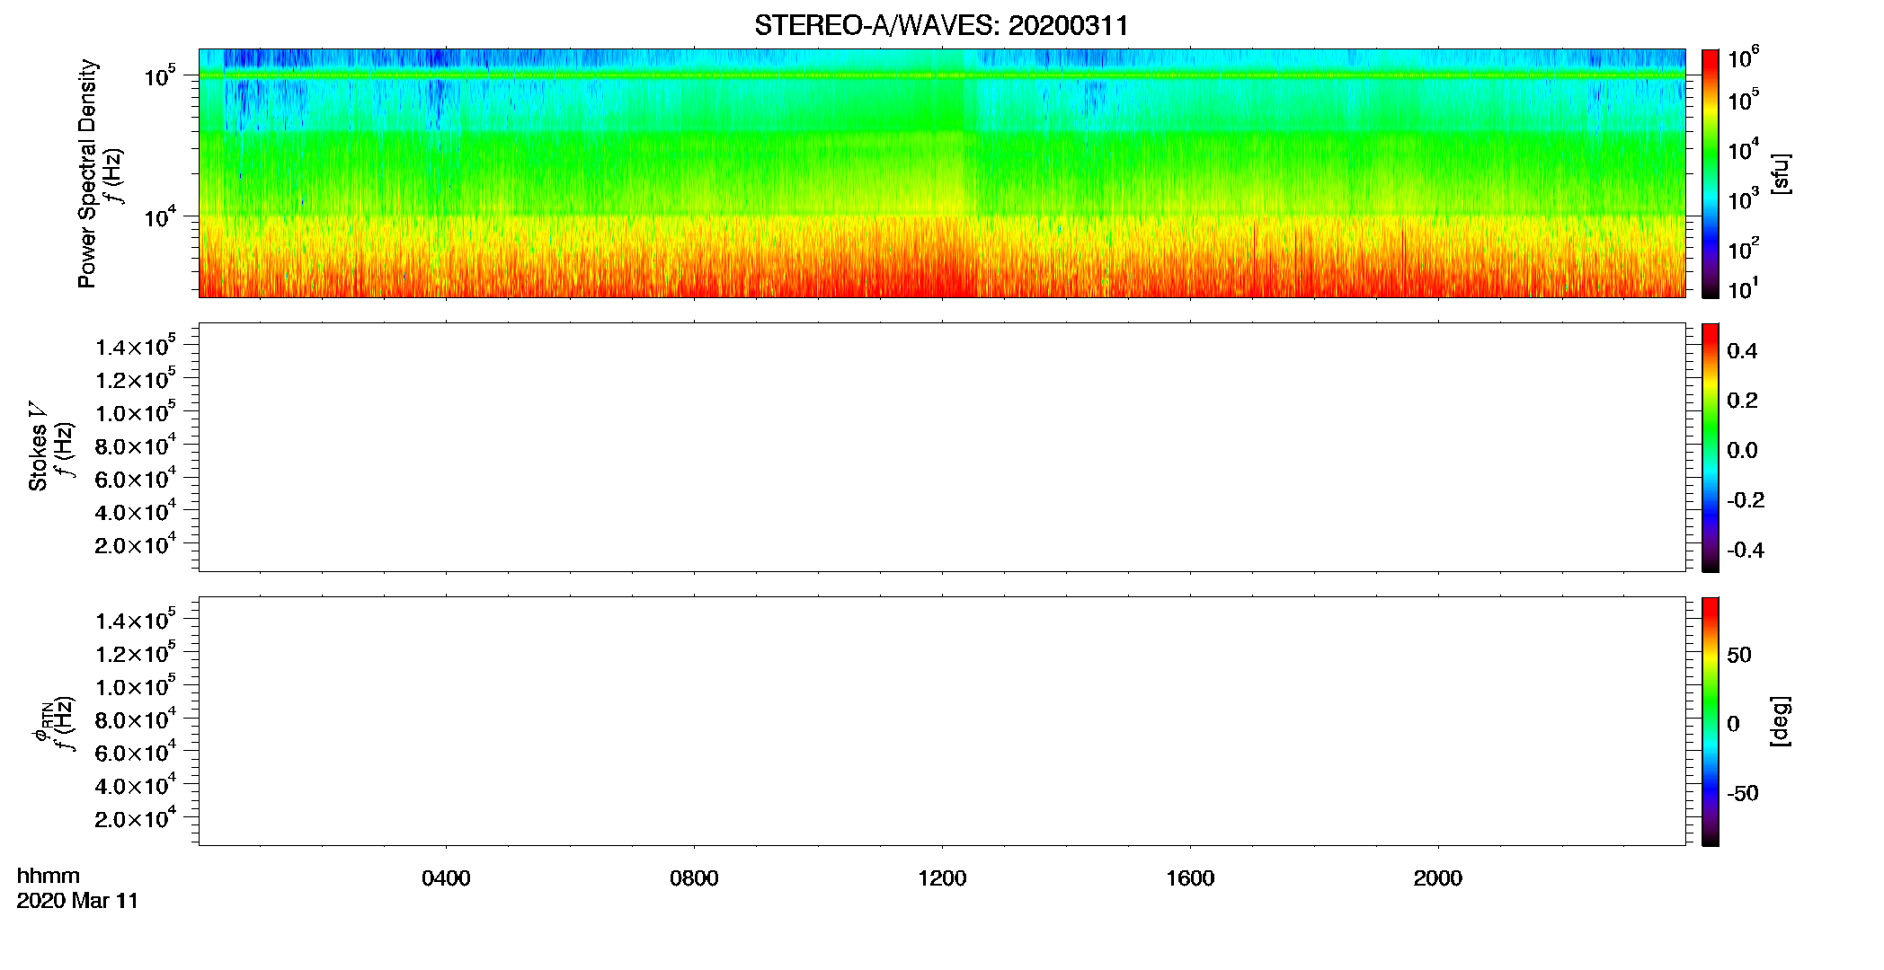1884x970 pixels.
Task: Select the 0400 time axis label
Action: [x=446, y=878]
